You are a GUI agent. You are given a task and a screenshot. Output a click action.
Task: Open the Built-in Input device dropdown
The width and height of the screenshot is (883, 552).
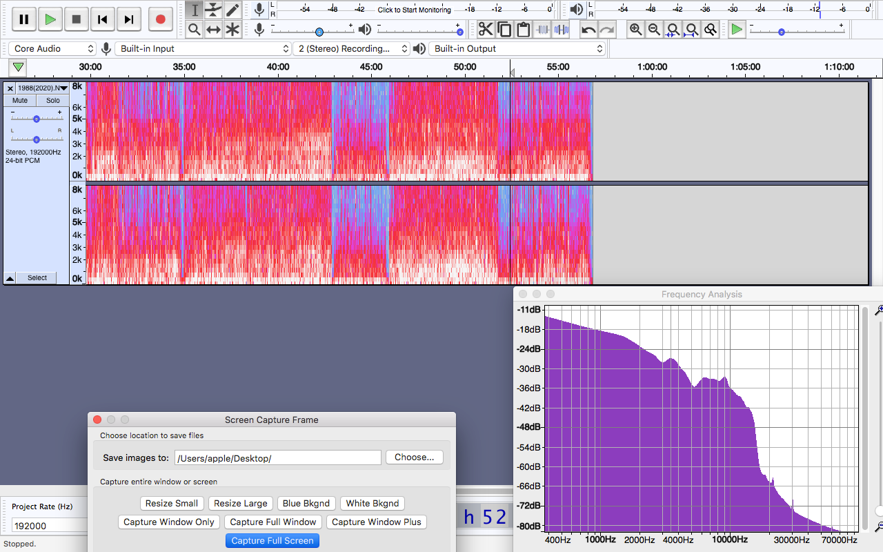click(x=204, y=49)
